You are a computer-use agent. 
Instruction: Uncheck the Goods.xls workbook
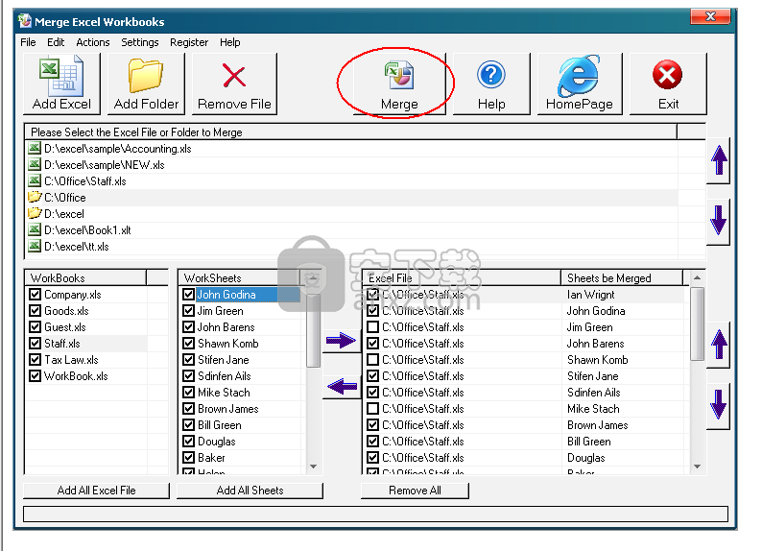35,310
